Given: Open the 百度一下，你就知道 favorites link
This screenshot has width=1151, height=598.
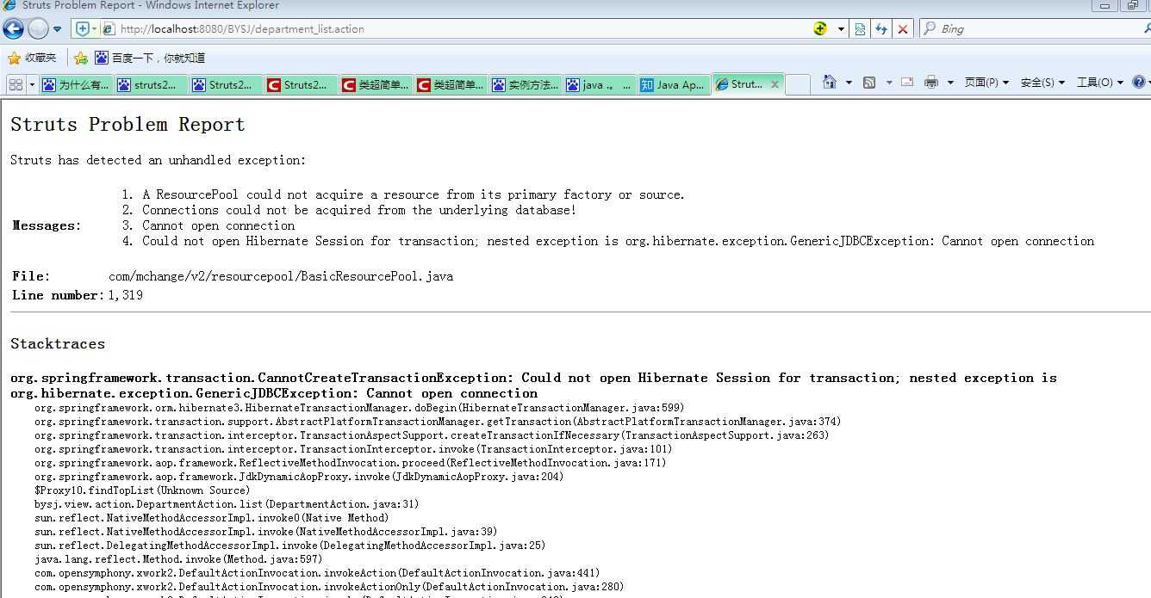Looking at the screenshot, I should (150, 58).
